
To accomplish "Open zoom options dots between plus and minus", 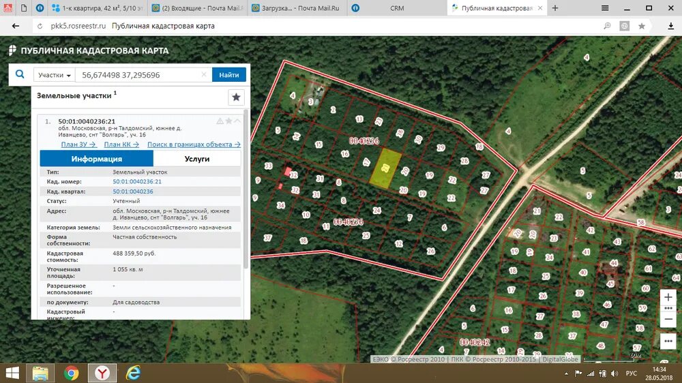I will tap(668, 308).
